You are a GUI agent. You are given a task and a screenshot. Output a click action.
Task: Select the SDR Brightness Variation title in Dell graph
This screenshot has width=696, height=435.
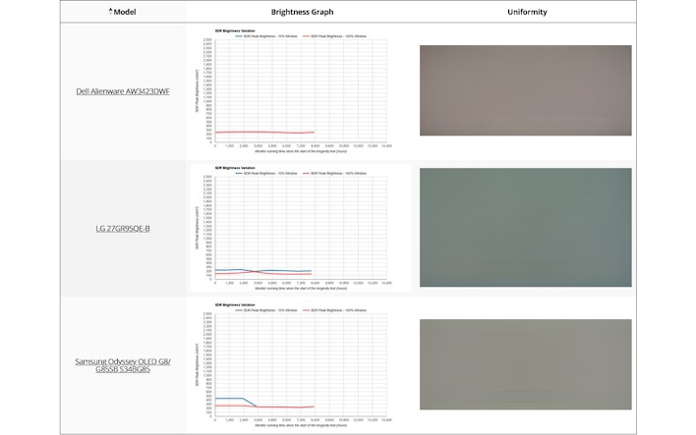click(x=235, y=31)
